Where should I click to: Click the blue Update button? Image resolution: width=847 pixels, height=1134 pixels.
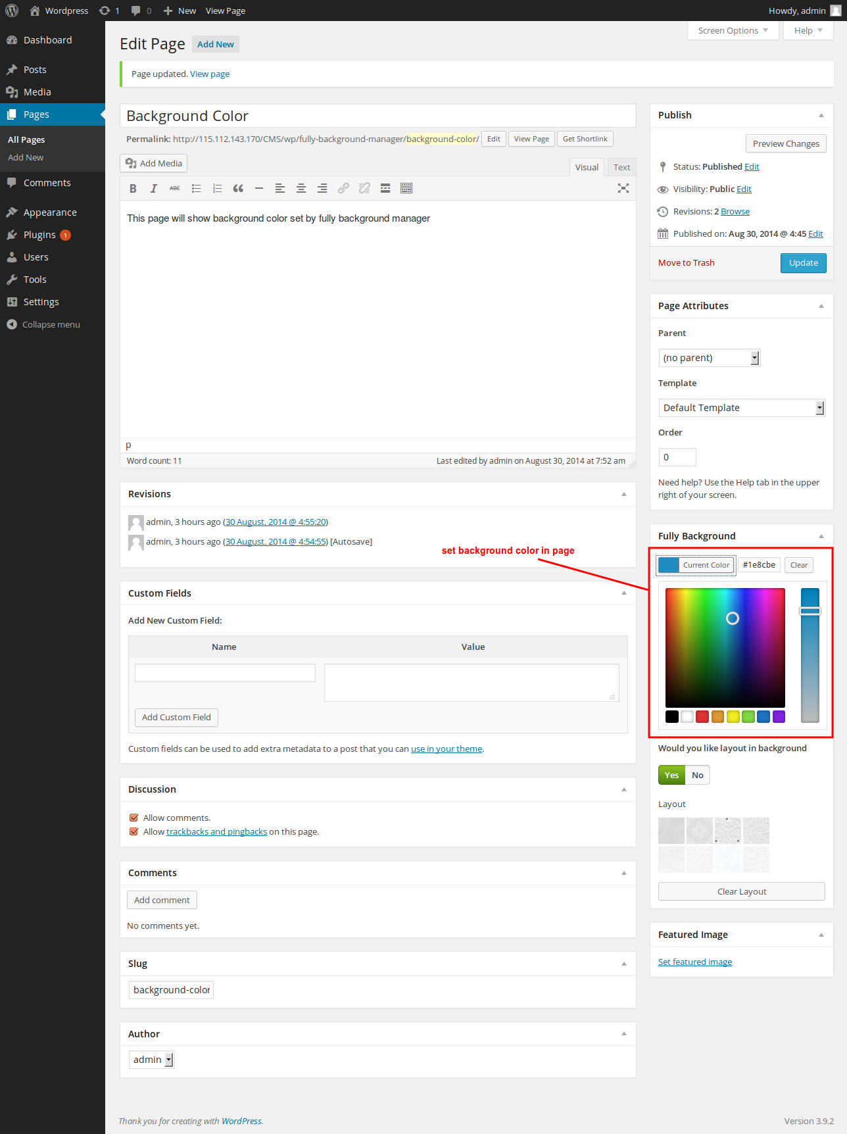point(804,263)
